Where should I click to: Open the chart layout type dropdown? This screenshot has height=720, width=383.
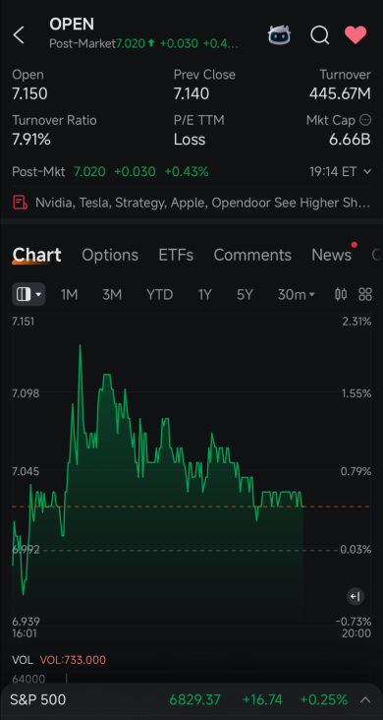[x=28, y=294]
